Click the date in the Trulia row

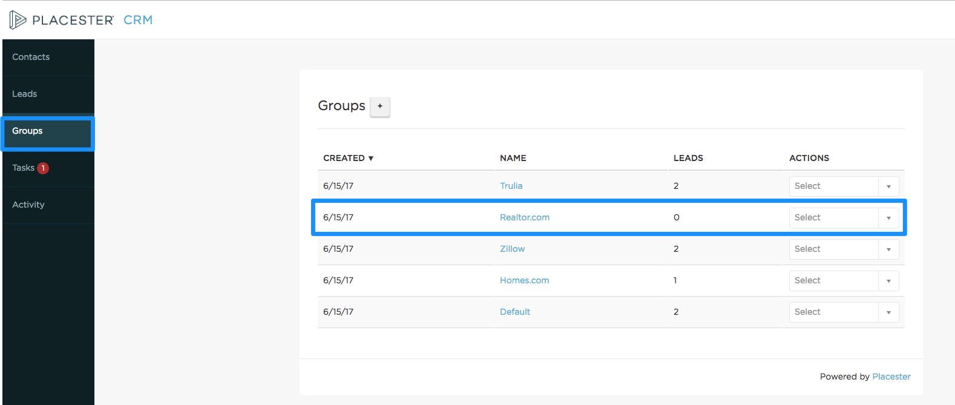[338, 186]
